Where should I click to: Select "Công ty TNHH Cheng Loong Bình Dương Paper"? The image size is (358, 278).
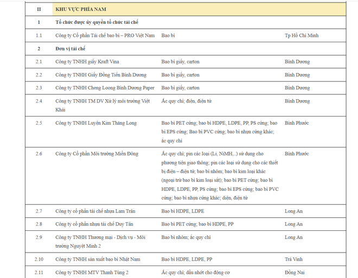(104, 88)
